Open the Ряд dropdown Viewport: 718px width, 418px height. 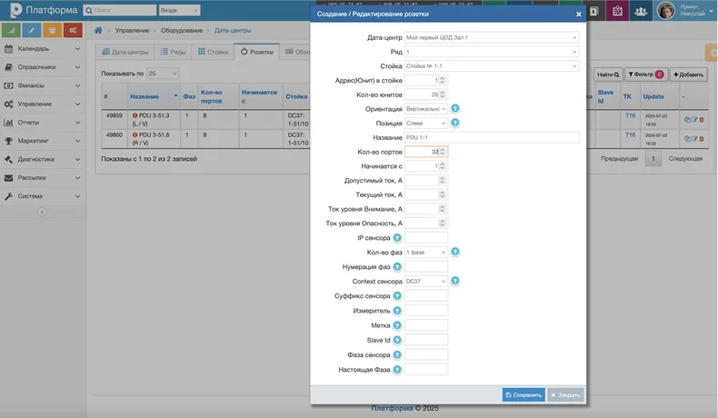click(x=492, y=52)
